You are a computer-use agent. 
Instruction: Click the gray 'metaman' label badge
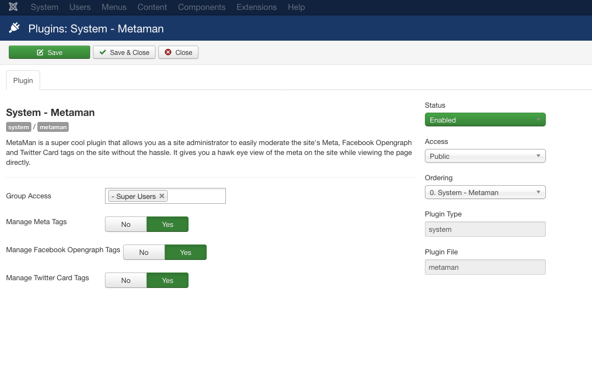click(x=53, y=127)
